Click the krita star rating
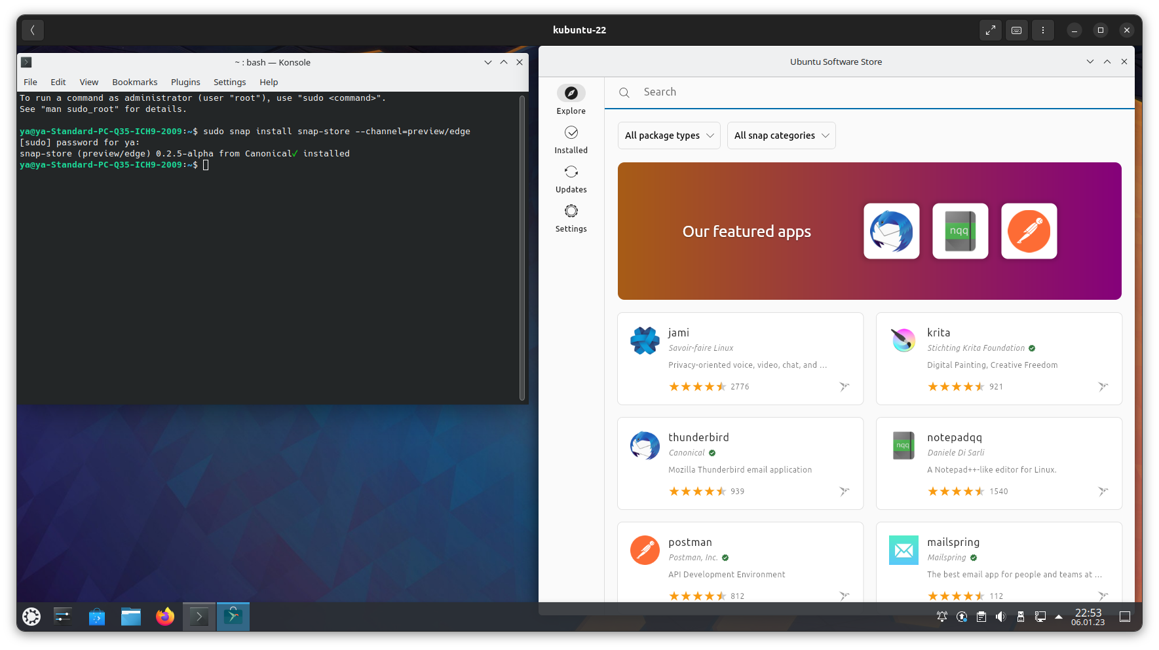The image size is (1159, 650). pos(956,387)
